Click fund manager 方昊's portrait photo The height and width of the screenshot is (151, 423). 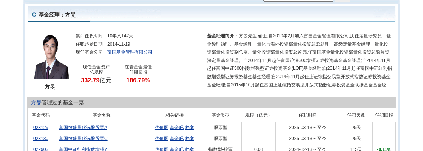[x=51, y=57]
